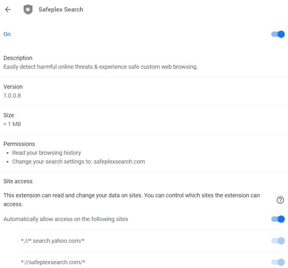Click the Description heading
Viewport: 288px width, 268px height.
coord(18,58)
